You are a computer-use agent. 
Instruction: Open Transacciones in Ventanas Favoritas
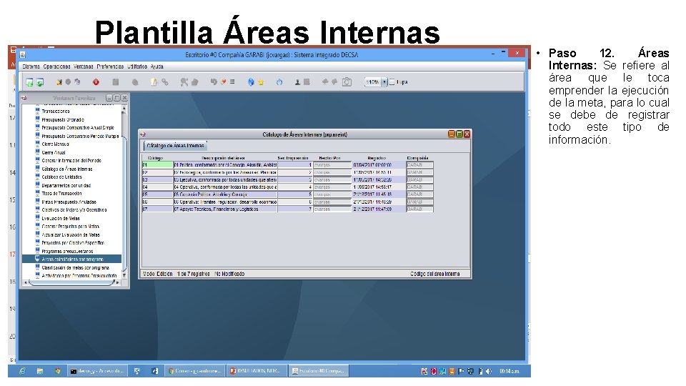click(56, 112)
